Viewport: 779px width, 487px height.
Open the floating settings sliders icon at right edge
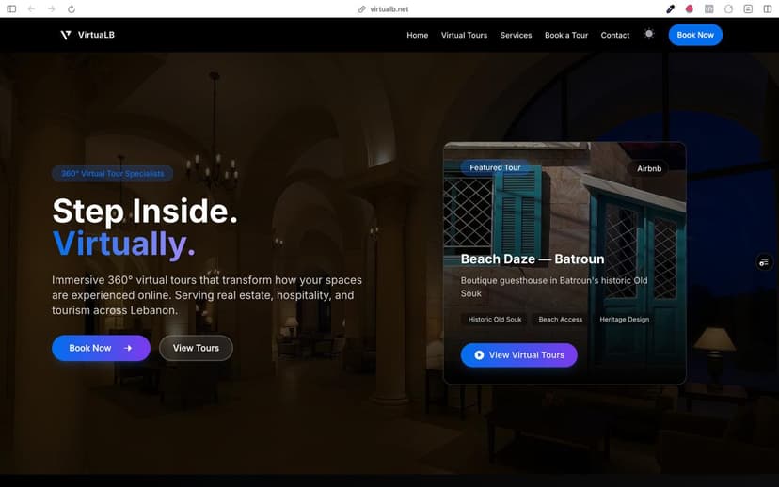765,262
